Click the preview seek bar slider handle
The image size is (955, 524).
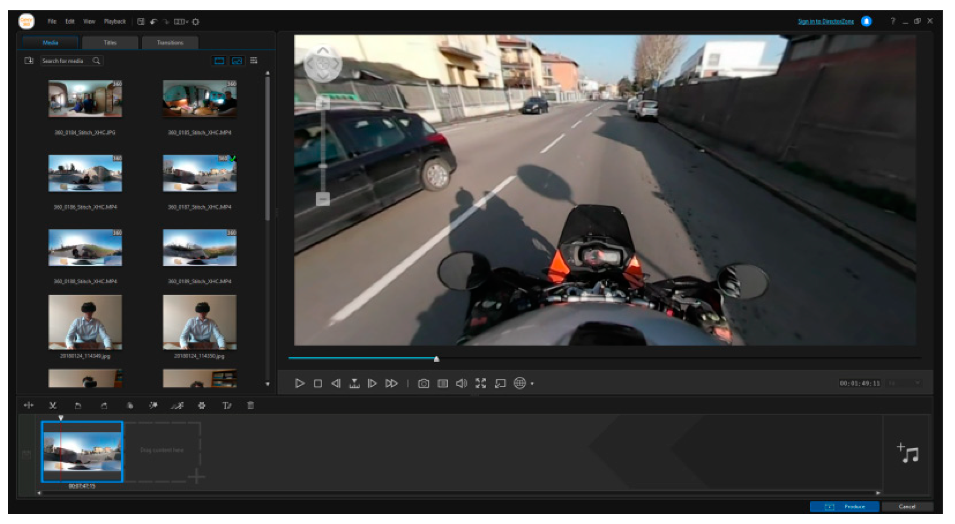point(436,359)
